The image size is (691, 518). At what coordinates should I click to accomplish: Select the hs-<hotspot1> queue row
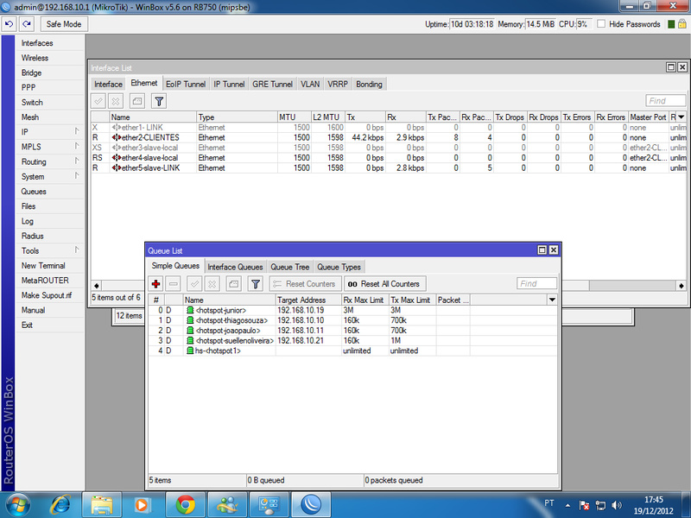[x=352, y=351]
